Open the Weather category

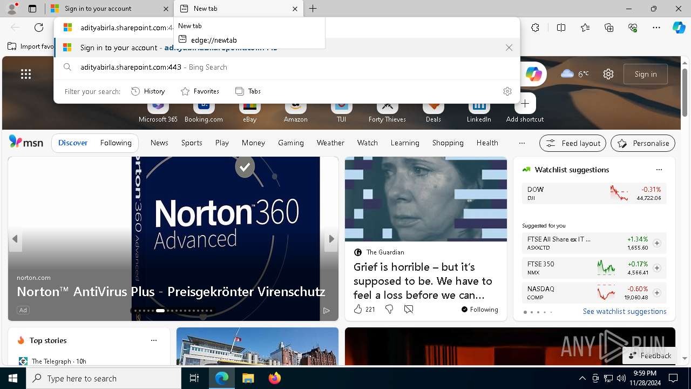330,143
